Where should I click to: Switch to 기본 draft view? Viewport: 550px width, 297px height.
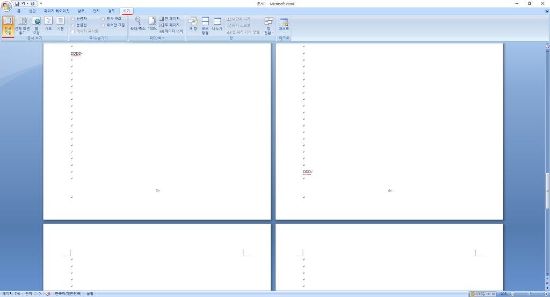pos(60,24)
